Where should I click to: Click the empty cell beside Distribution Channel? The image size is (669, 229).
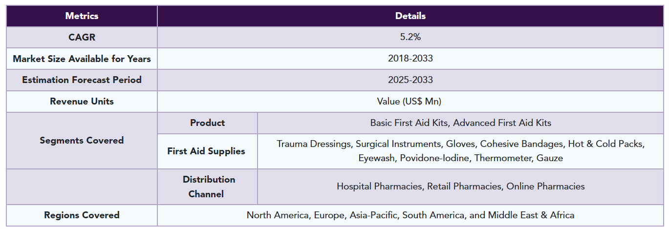82,187
